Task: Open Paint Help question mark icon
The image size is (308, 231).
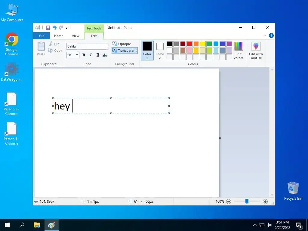Action: (271, 35)
